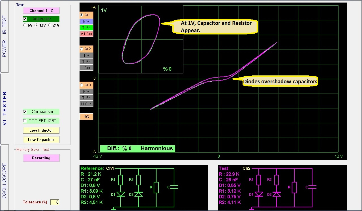Viewport: 362px width, 211px height.
Task: Toggle the Automatic checkbox
Action: click(x=25, y=19)
